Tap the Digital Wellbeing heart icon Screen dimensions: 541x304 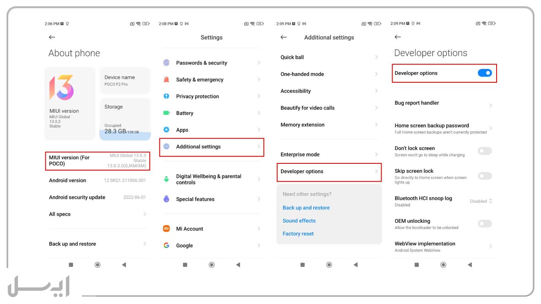(167, 179)
